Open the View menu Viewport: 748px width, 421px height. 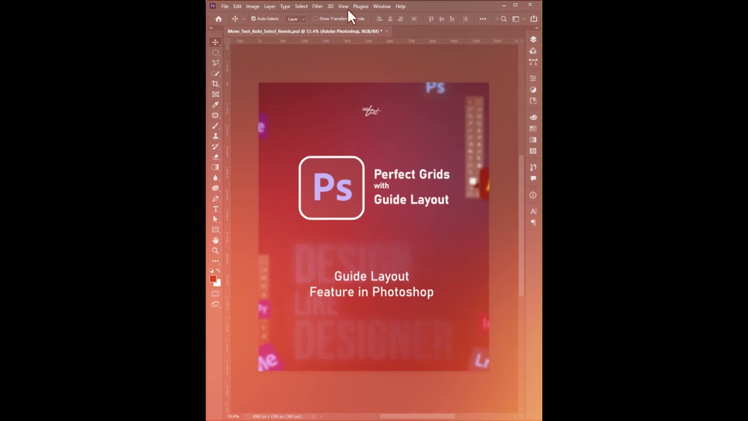(343, 6)
